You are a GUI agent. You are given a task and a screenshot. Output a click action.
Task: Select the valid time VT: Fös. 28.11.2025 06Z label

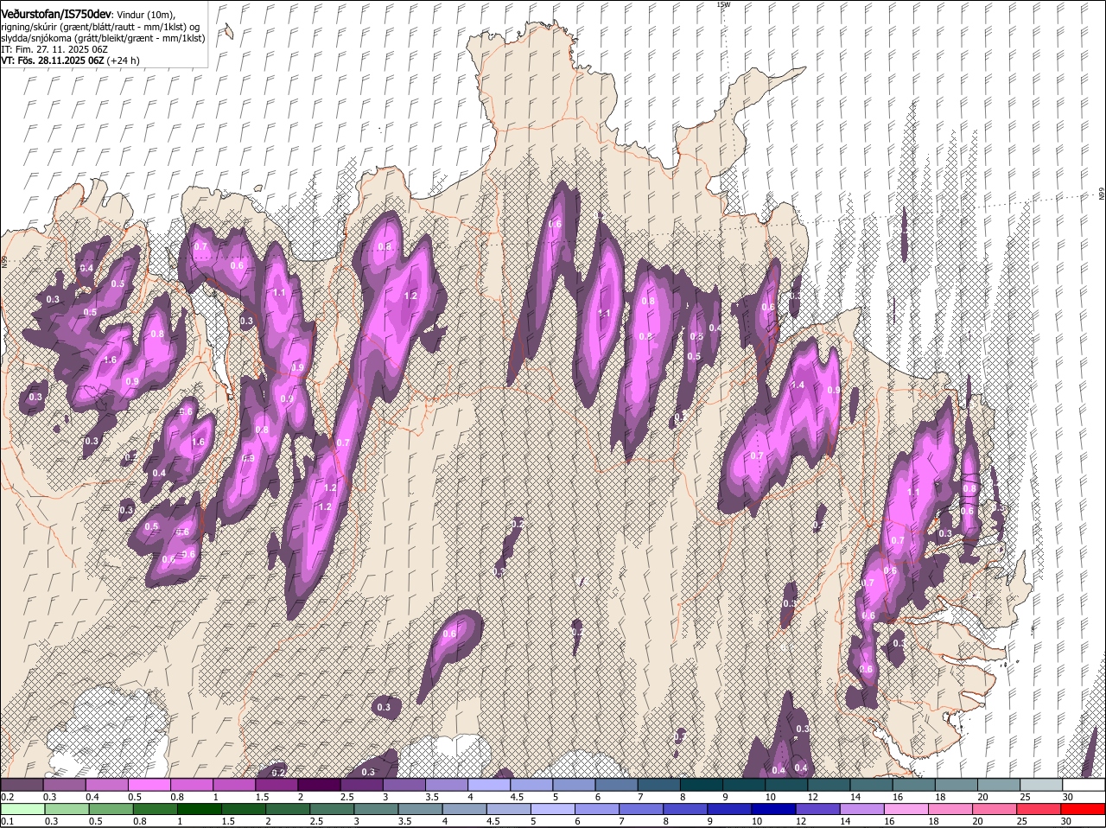[x=53, y=61]
